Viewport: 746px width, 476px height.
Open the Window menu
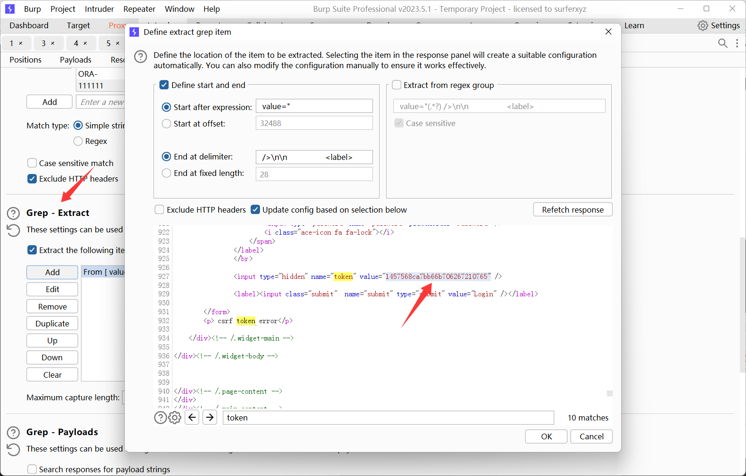point(179,9)
